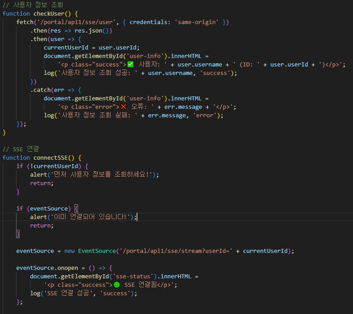Click the condition 'if (eventSource)'
353x314 pixels.
coord(43,209)
